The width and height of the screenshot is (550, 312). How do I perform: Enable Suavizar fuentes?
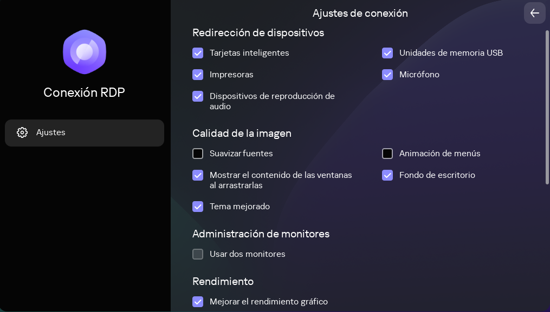pyautogui.click(x=198, y=154)
